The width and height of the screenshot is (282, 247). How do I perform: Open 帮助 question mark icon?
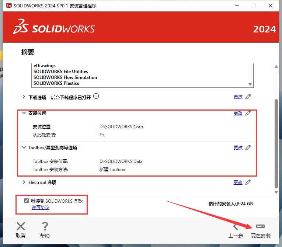coord(45,226)
